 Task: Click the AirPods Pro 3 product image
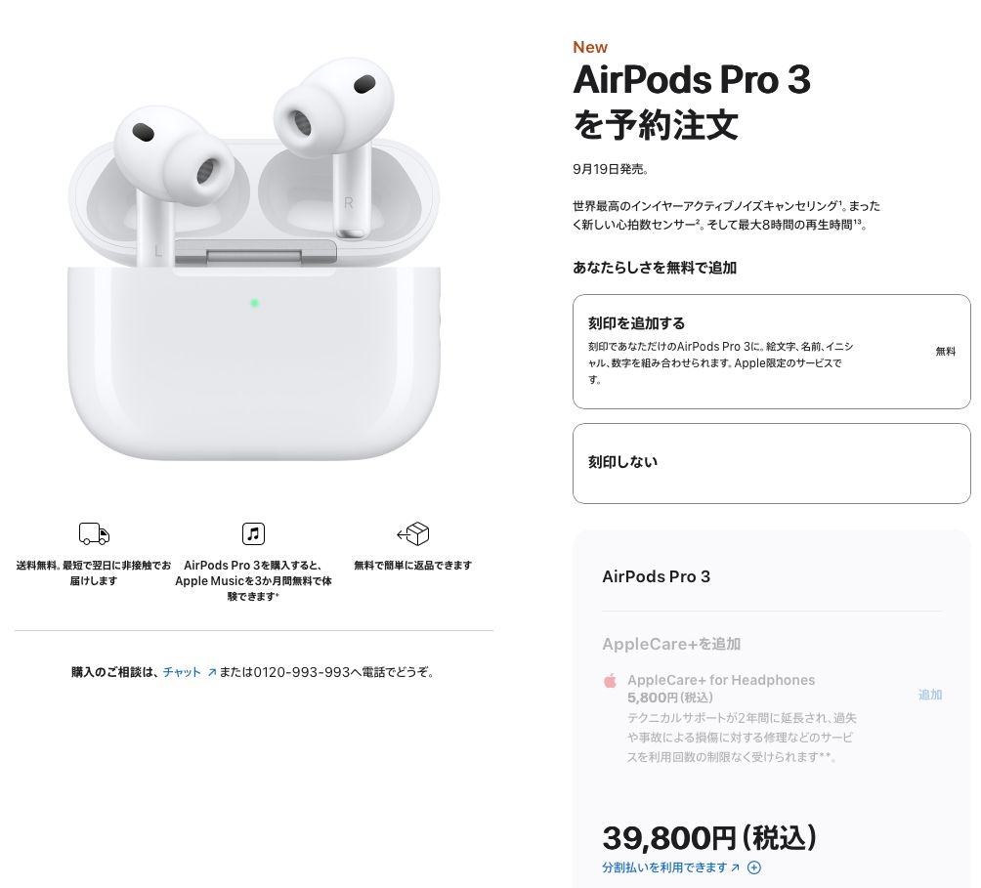[253, 260]
